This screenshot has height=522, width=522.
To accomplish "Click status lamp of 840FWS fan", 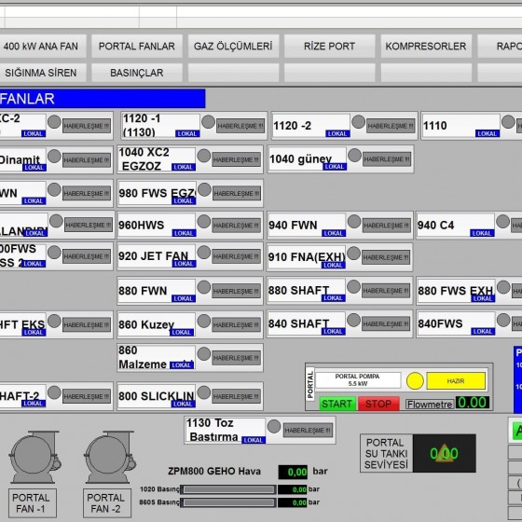I will point(503,321).
